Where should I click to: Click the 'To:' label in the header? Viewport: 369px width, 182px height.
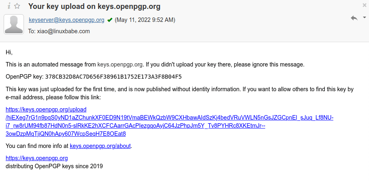point(32,31)
